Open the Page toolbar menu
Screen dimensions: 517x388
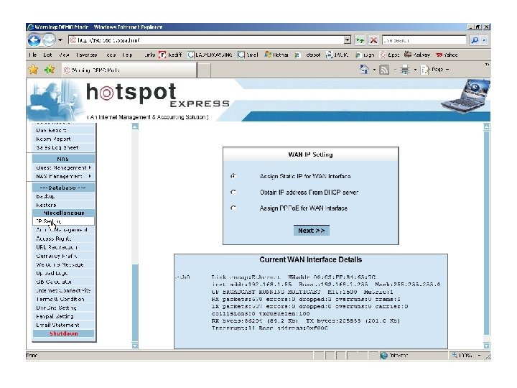click(x=435, y=70)
